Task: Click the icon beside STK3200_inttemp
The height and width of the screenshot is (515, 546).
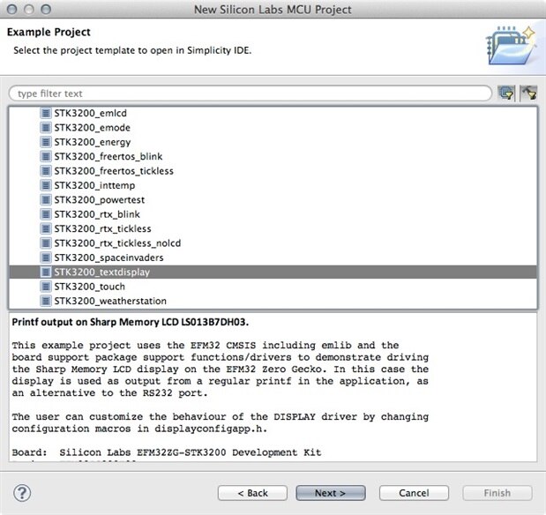Action: click(x=45, y=185)
